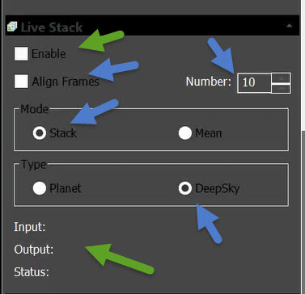
Task: Click the Enable label text
Action: [x=49, y=54]
